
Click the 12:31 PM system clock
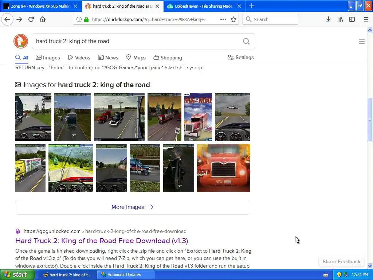[x=360, y=275]
